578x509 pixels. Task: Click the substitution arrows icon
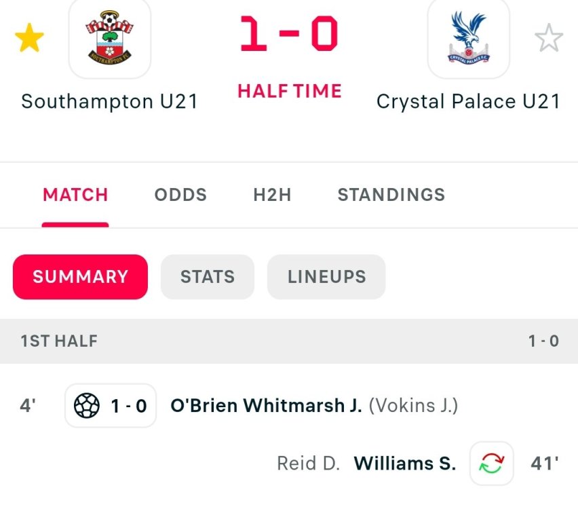[x=492, y=464]
